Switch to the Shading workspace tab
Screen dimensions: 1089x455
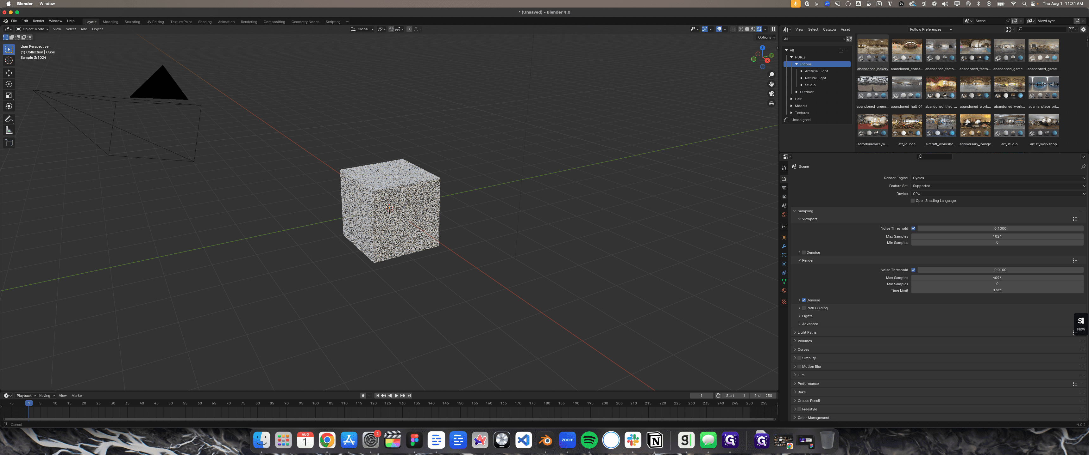[x=205, y=22]
